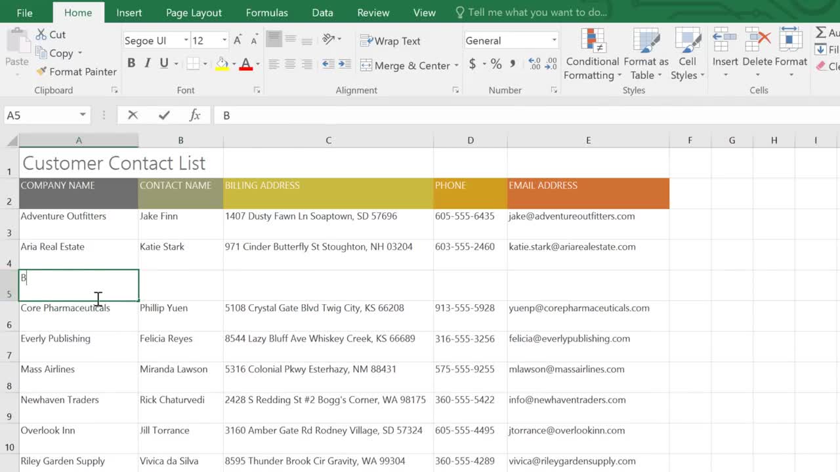Viewport: 840px width, 472px height.
Task: Switch to the Insert tab
Action: [x=129, y=12]
